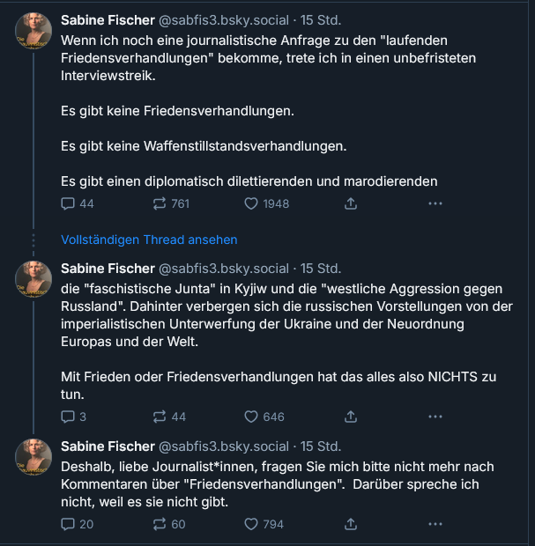
Task: Open Sabine Fischer's avatar on the first post
Action: 33,32
